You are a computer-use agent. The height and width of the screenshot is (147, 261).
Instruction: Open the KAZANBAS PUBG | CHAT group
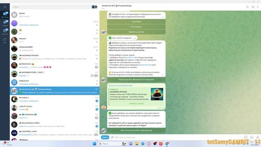point(55,74)
